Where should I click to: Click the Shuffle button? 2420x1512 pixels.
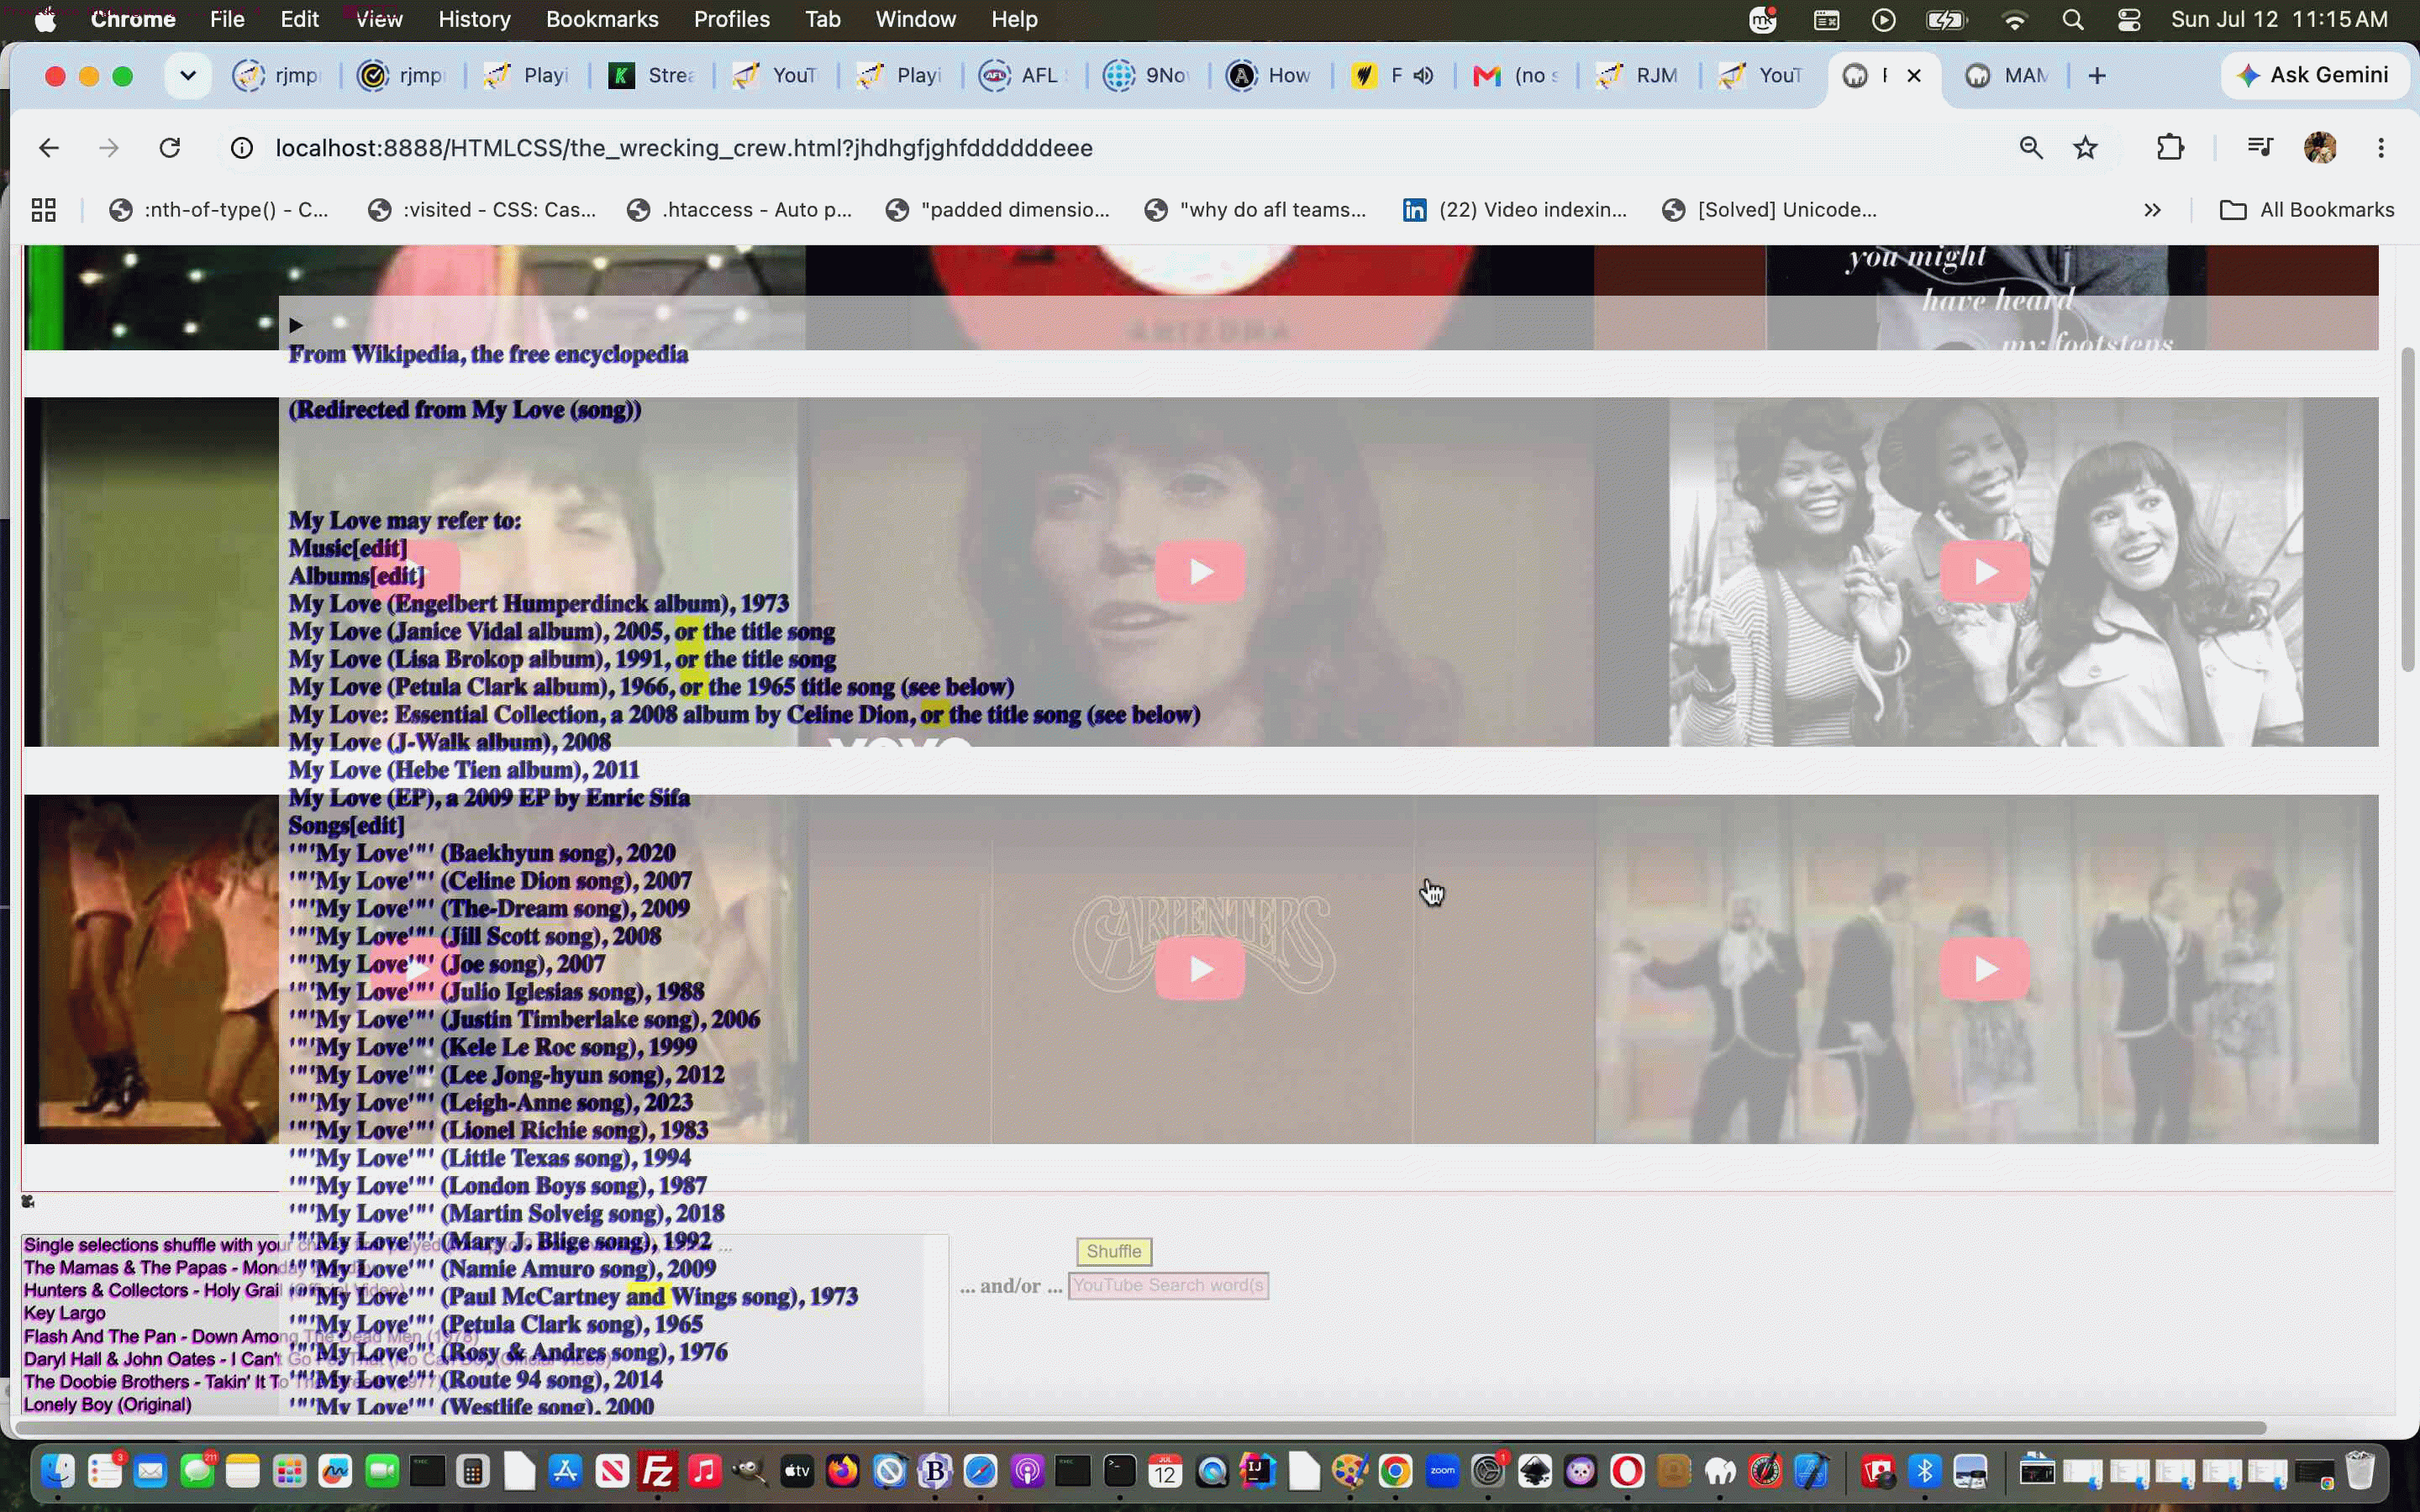1114,1251
